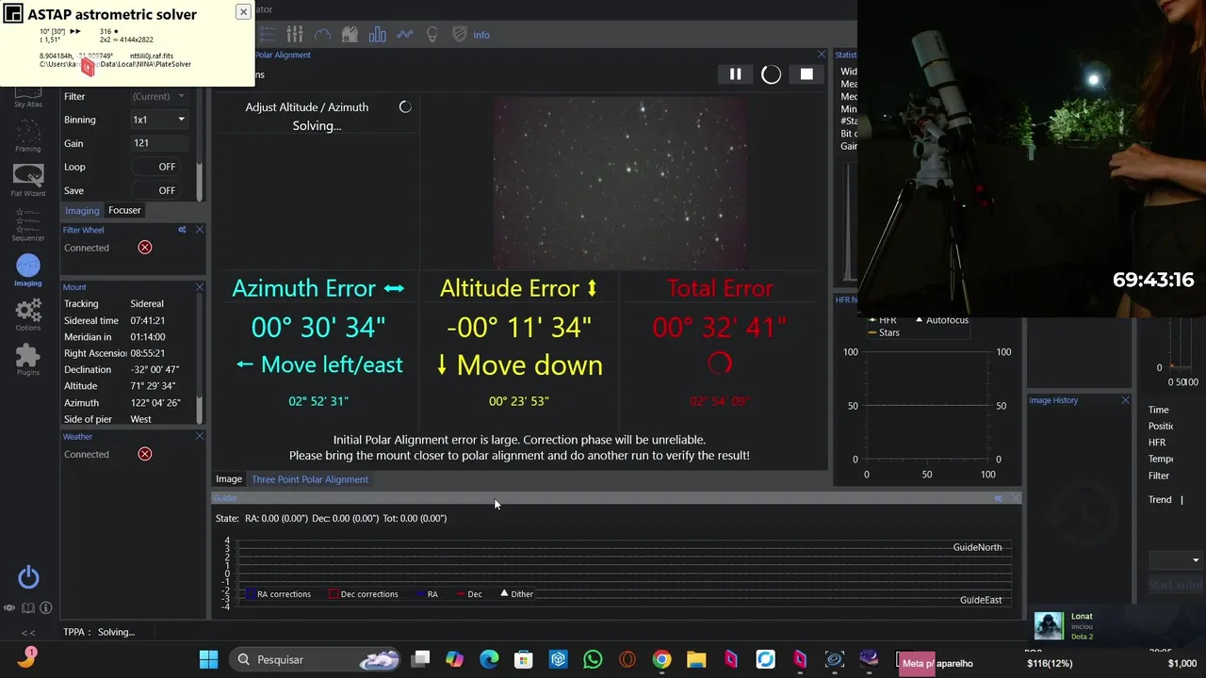This screenshot has height=678, width=1206.
Task: Switch to the Focuser tab
Action: pyautogui.click(x=124, y=211)
